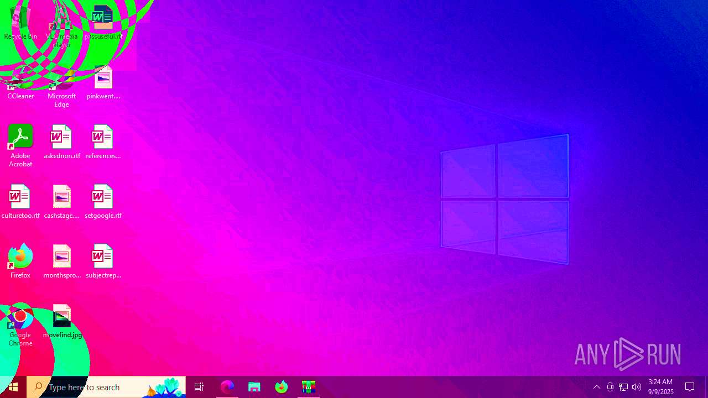Open File Explorer from taskbar

[x=254, y=387]
